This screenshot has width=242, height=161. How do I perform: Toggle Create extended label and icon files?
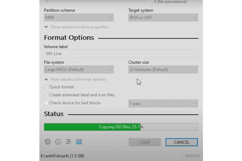point(46,95)
